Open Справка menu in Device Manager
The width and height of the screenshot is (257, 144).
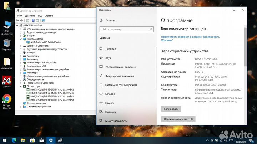point(49,16)
